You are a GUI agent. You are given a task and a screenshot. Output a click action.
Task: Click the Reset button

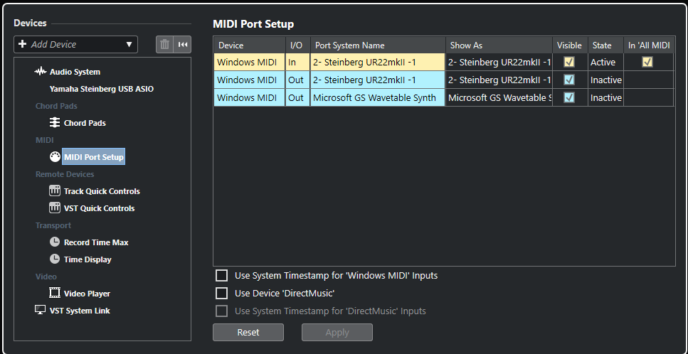[x=248, y=332]
